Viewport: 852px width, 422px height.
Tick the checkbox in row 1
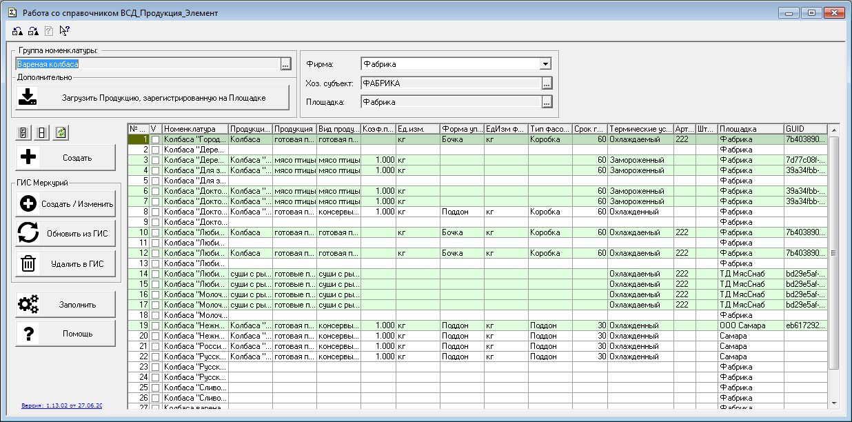155,139
